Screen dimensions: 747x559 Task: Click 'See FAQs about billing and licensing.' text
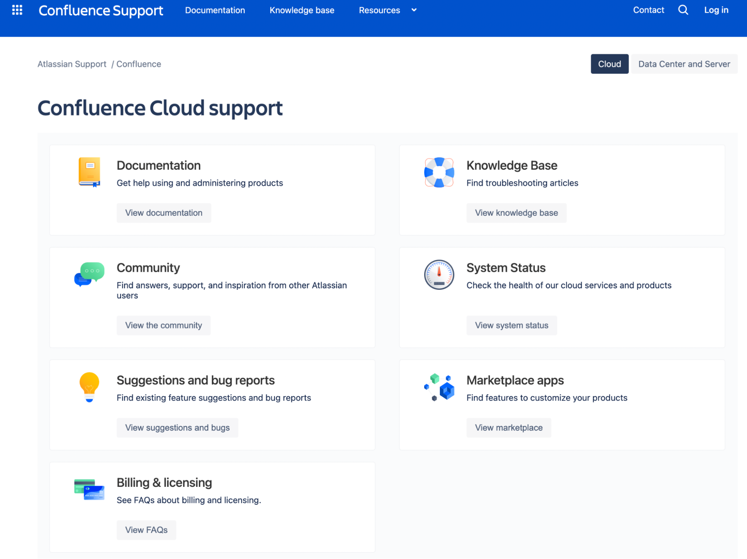pos(189,500)
